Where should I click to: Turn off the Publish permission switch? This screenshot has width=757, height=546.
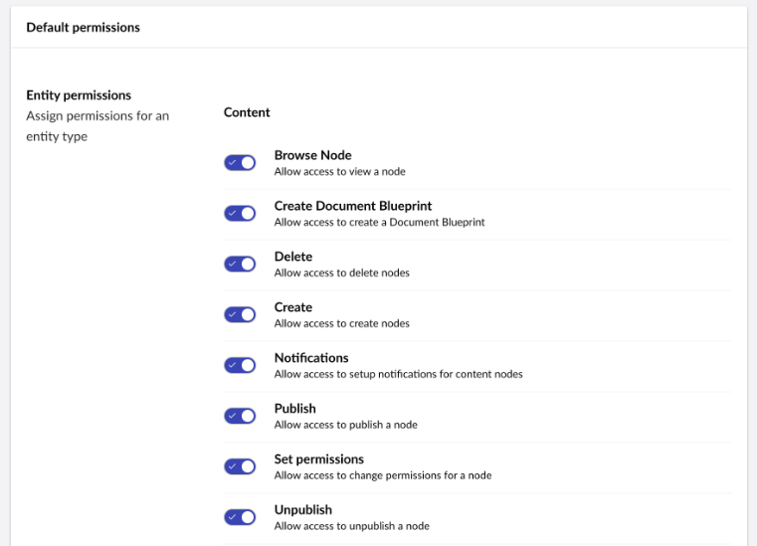[240, 416]
